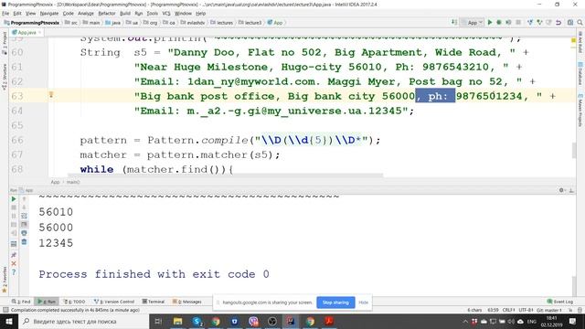Open the Event Log
The height and width of the screenshot is (329, 585).
(x=559, y=302)
